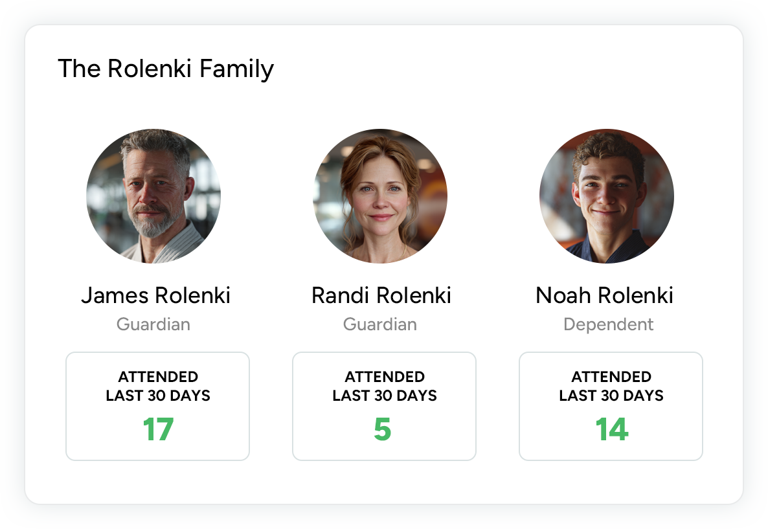Select Noah Rolenki's avatar image

[x=607, y=196]
